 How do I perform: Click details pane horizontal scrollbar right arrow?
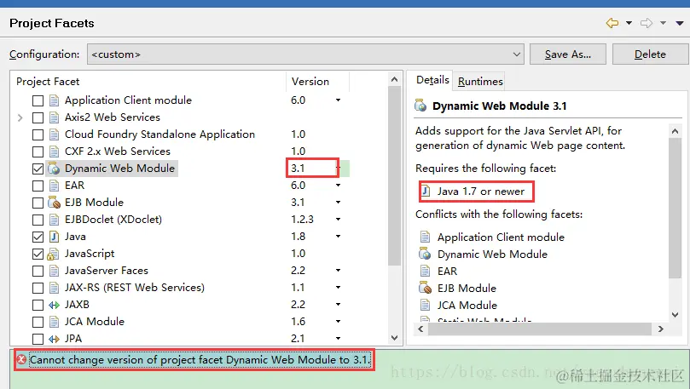tap(660, 329)
